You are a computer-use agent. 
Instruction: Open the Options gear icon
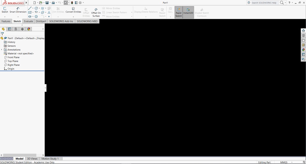click(x=80, y=3)
